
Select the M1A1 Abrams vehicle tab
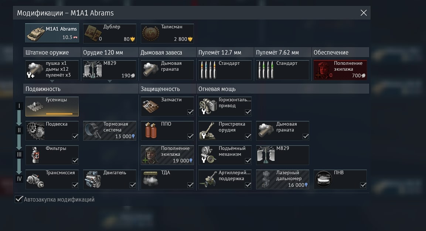[52, 33]
